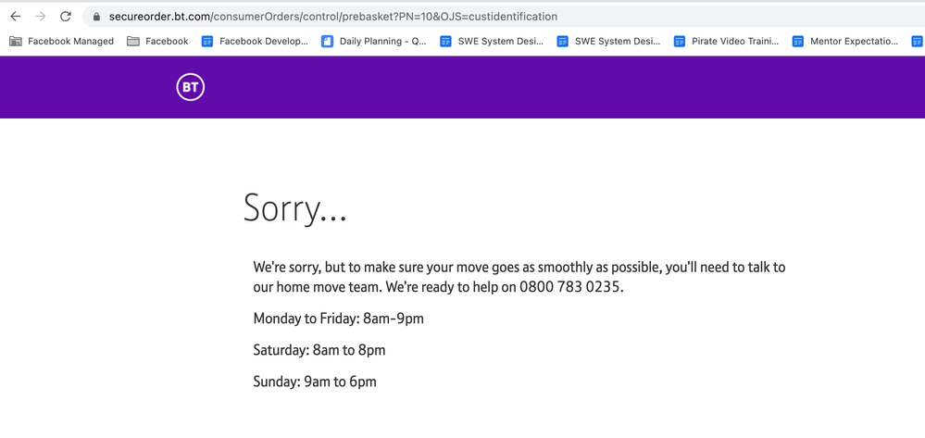Open the Pirate Video Traini... bookmark
Image resolution: width=925 pixels, height=438 pixels.
726,42
